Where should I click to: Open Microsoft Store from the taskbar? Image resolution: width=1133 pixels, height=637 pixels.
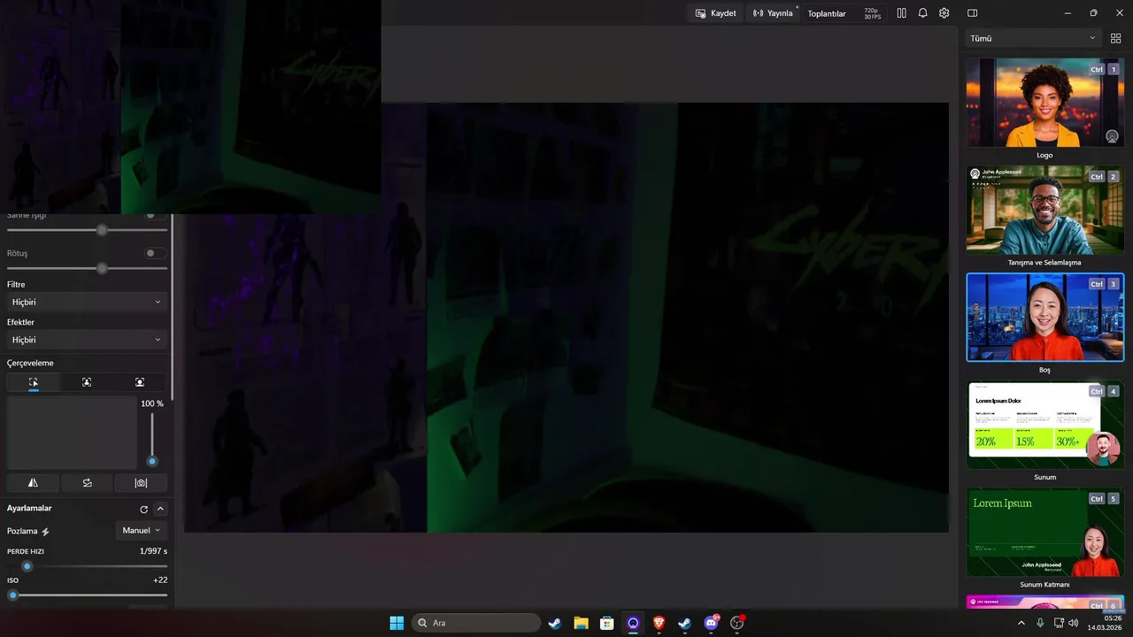(x=607, y=623)
